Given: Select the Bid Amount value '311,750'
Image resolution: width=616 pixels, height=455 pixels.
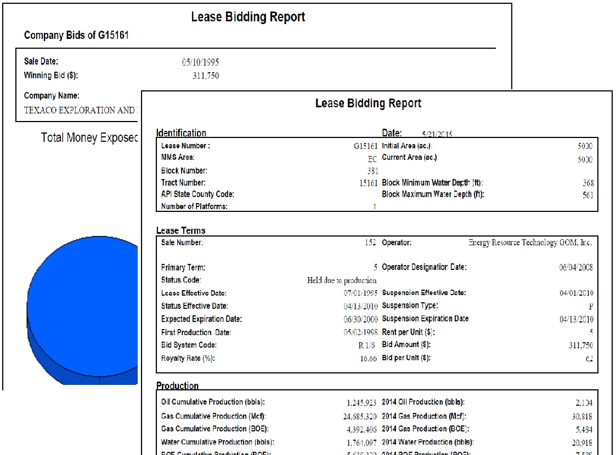Looking at the screenshot, I should 581,345.
